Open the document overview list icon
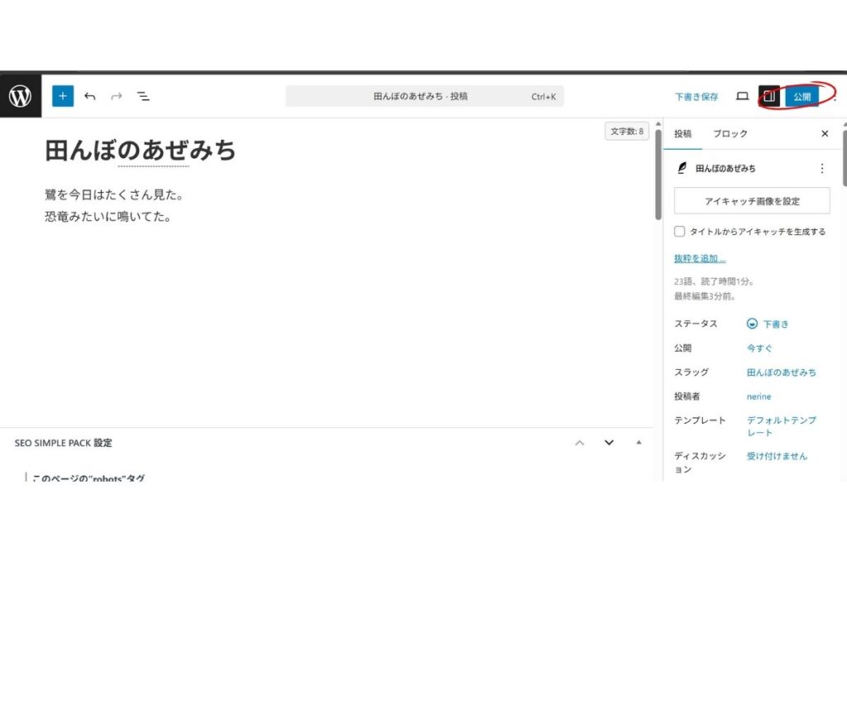 pos(143,96)
